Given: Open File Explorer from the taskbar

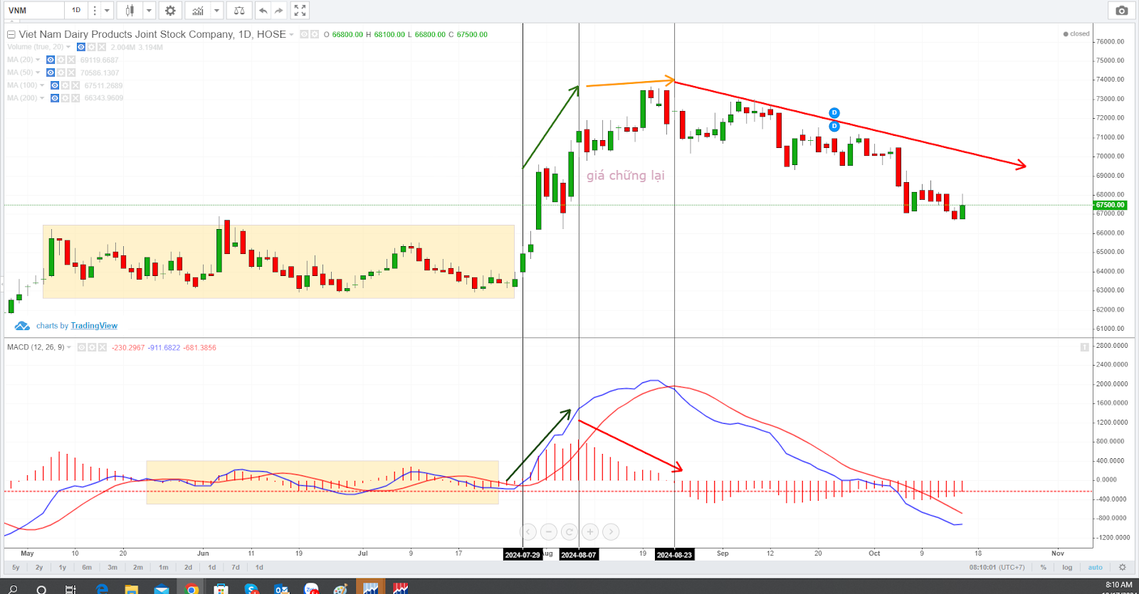Looking at the screenshot, I should tap(131, 588).
